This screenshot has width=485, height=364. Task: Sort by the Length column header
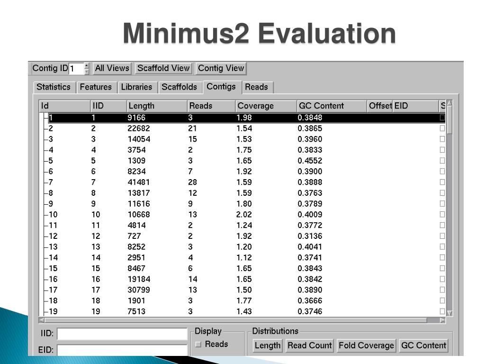157,106
